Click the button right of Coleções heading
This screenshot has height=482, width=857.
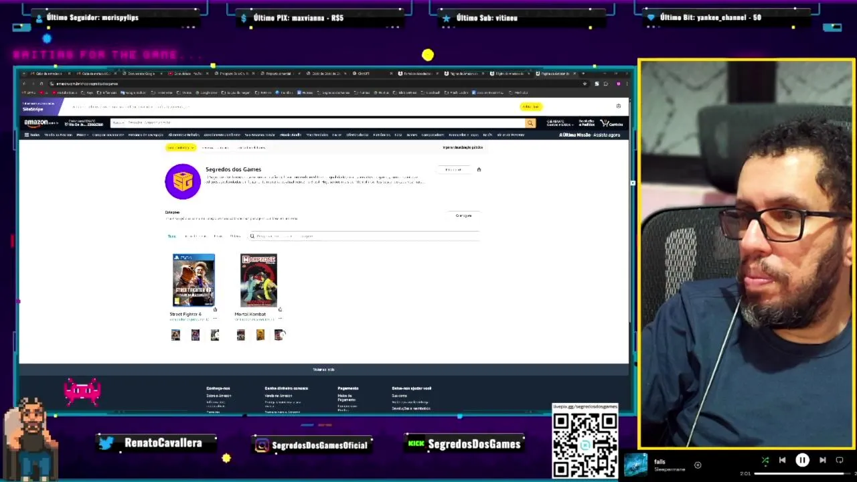pos(463,216)
